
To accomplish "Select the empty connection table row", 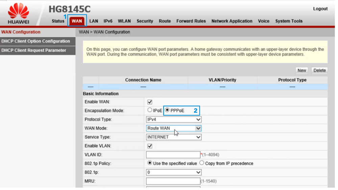I will pos(205,87).
